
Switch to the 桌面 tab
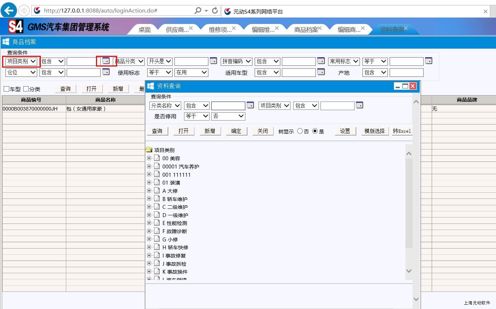point(145,30)
